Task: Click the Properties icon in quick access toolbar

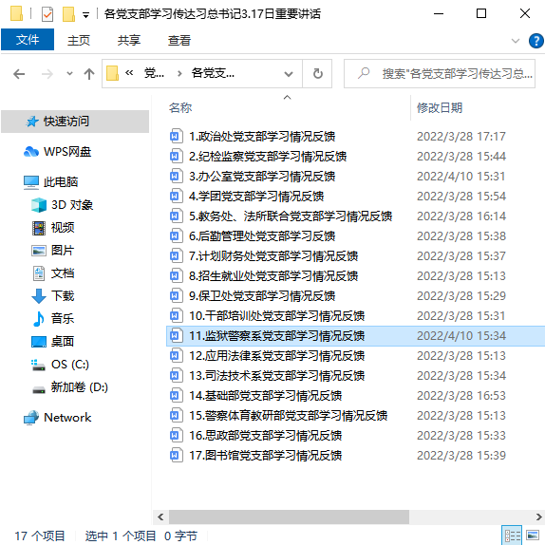Action: [x=47, y=14]
